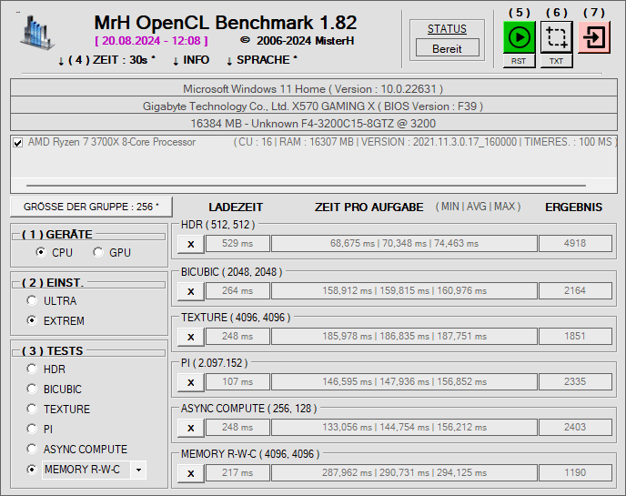
Task: Click ASYNC COMPUTE timing 133,056 ms field
Action: pyautogui.click(x=404, y=428)
